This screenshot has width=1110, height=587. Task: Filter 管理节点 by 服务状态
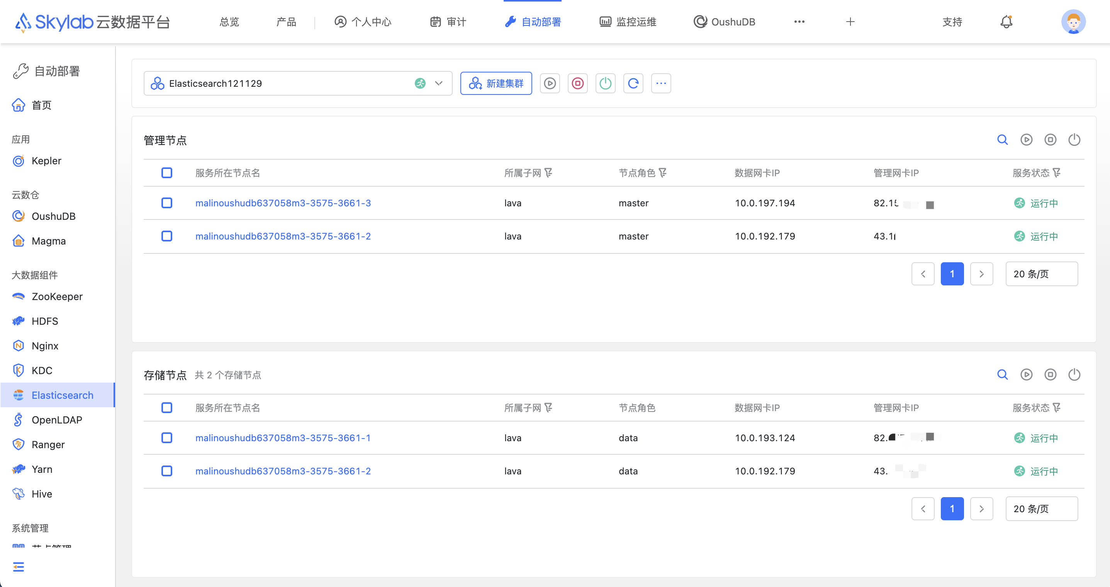click(x=1057, y=172)
